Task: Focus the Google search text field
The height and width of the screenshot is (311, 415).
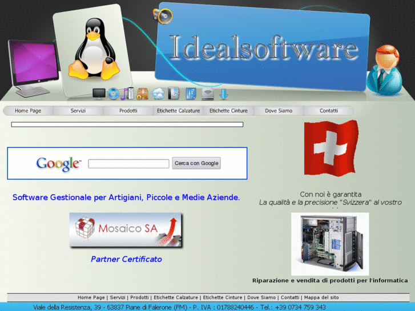Action: coord(128,164)
